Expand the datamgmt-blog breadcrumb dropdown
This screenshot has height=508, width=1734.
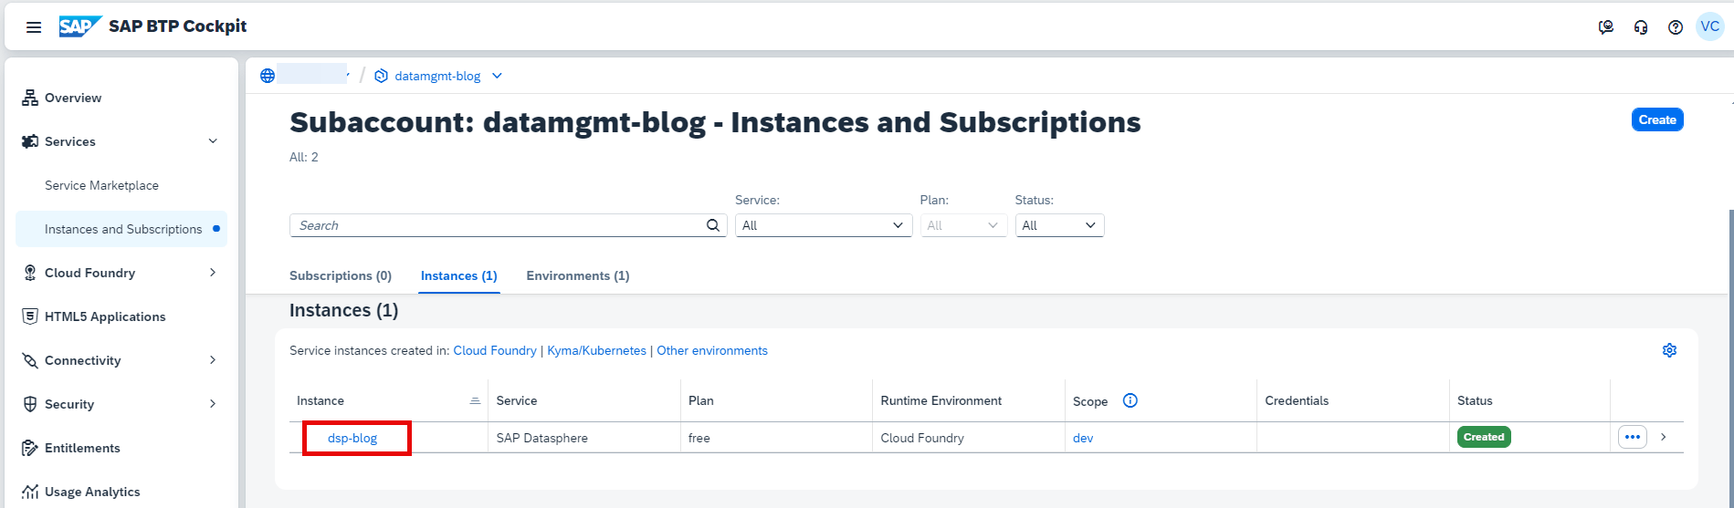(x=497, y=76)
